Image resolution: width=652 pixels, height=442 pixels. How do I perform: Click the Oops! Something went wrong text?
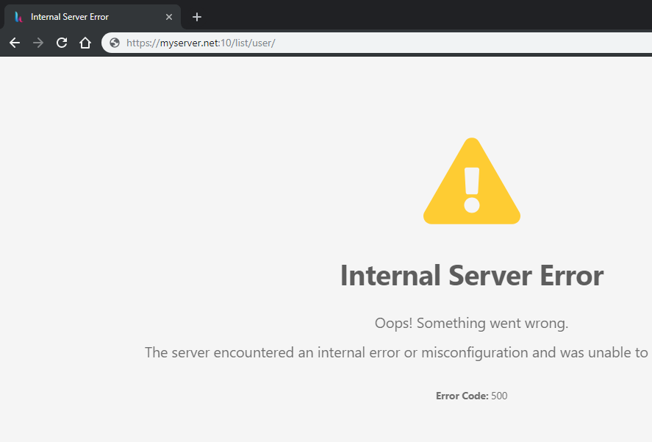pyautogui.click(x=471, y=323)
